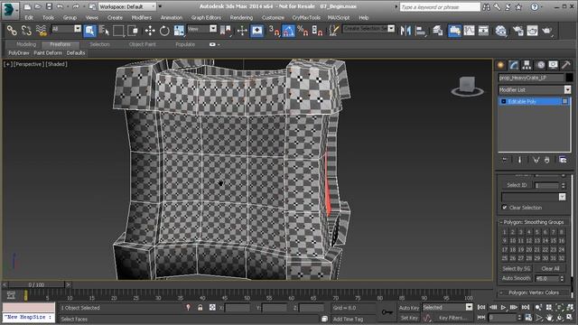Open the Material Editor icon
Viewport: 578px width, 325px height.
coord(500,31)
